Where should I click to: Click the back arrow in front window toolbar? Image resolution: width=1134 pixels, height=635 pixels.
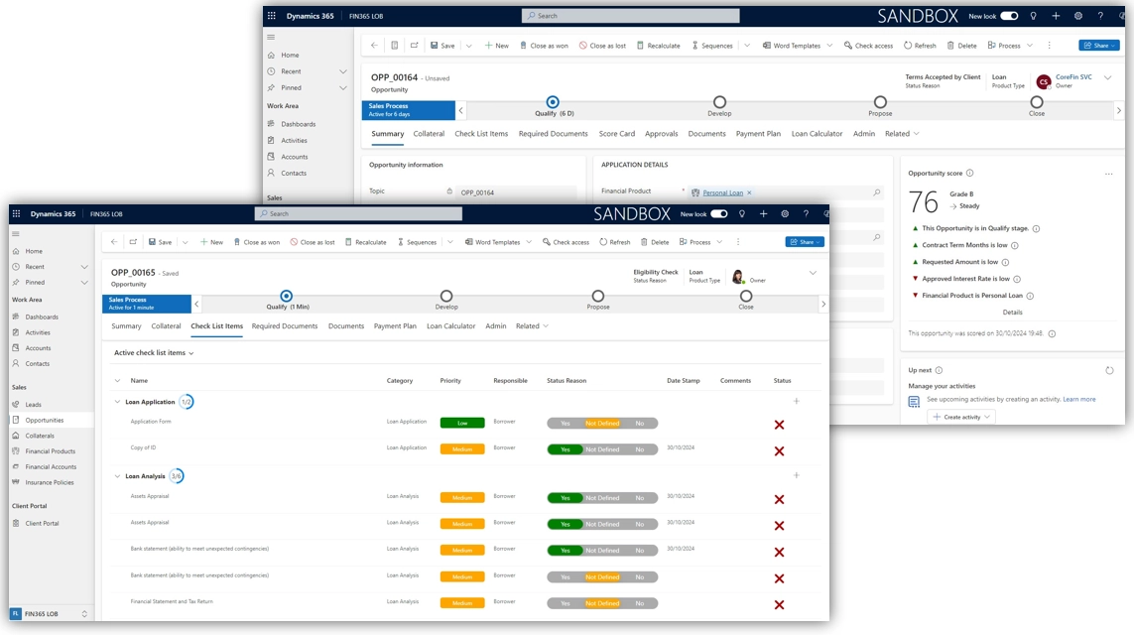coord(114,242)
